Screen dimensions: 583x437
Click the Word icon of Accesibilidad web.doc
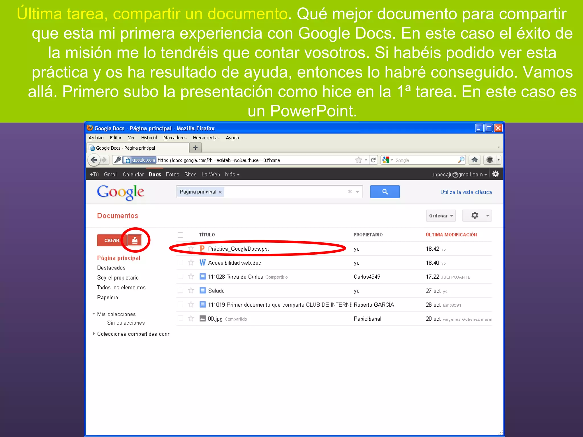[x=202, y=263]
